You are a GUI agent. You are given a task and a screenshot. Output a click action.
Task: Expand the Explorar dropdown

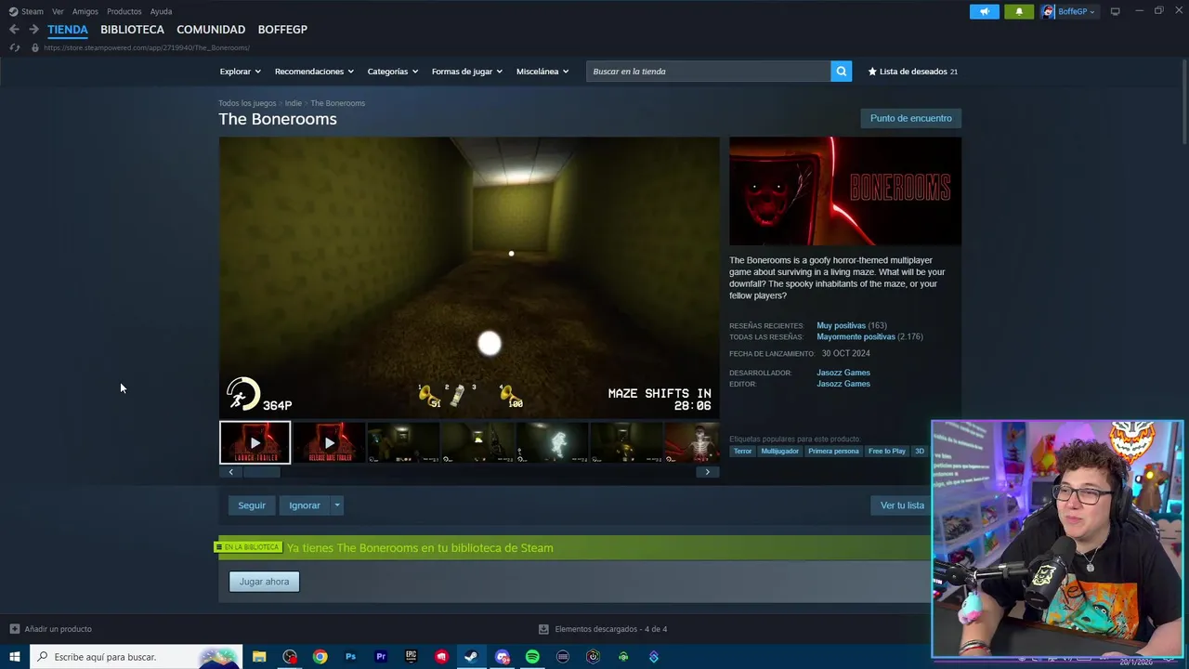[240, 72]
